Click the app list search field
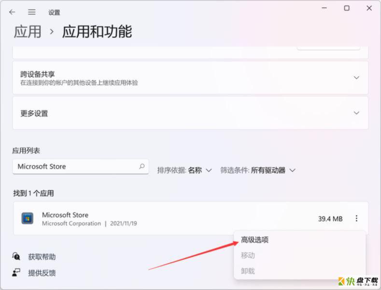This screenshot has height=290, width=381. (x=81, y=167)
